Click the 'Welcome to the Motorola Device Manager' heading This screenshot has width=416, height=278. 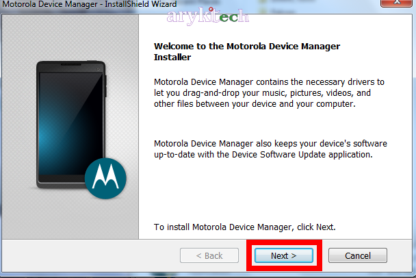(247, 52)
